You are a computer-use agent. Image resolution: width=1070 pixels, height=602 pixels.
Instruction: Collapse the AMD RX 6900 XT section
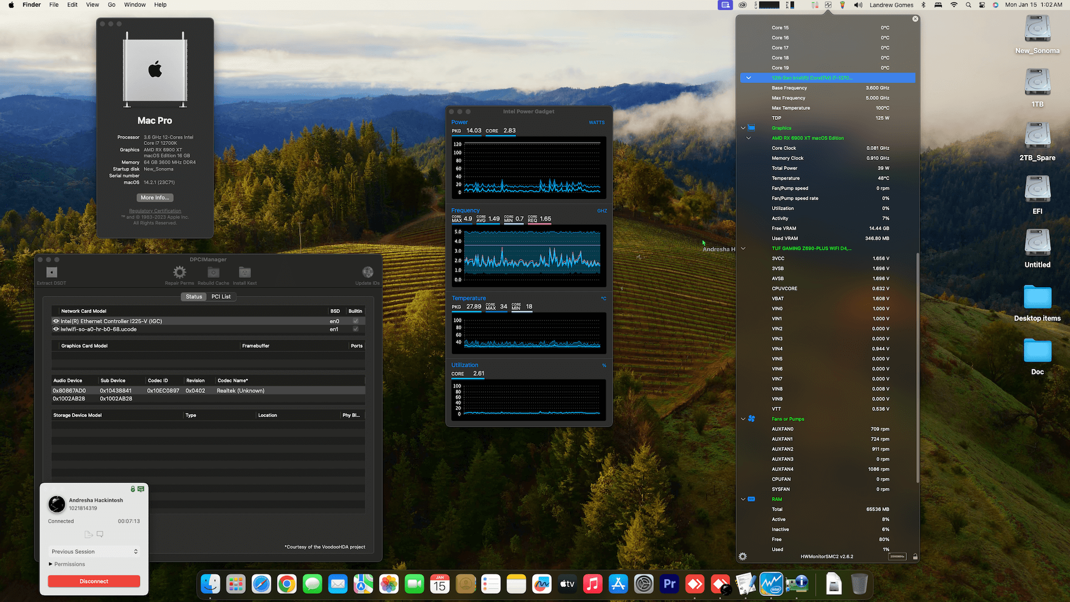click(749, 138)
